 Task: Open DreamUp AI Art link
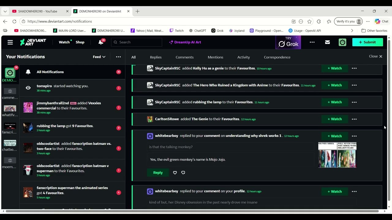click(x=185, y=42)
